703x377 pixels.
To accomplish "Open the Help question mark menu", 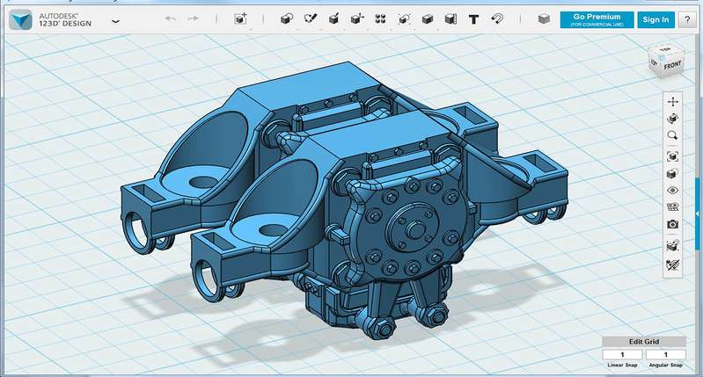I will [x=687, y=19].
